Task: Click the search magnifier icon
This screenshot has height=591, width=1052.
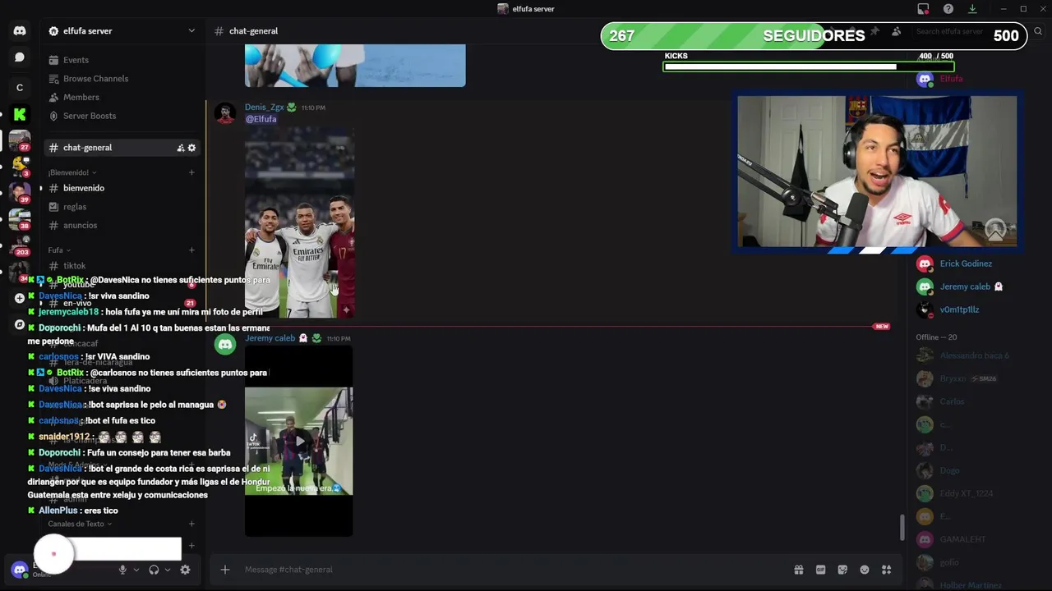Action: (x=1038, y=31)
